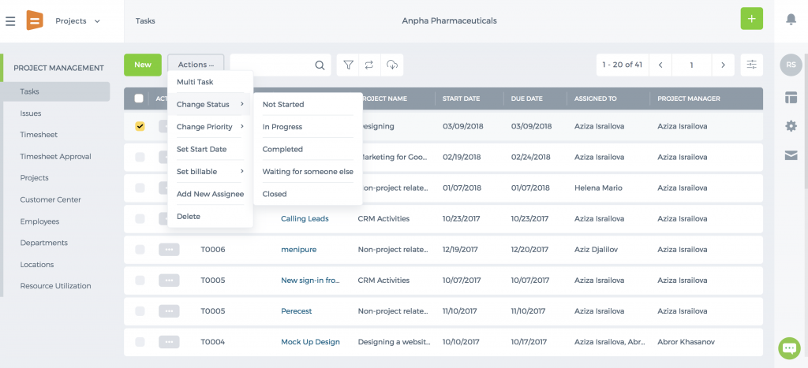Uncheck the selected first task checkbox
The image size is (808, 368).
coord(140,126)
